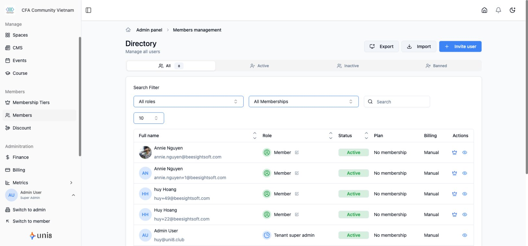Click the Export button
The width and height of the screenshot is (528, 246).
[x=381, y=46]
